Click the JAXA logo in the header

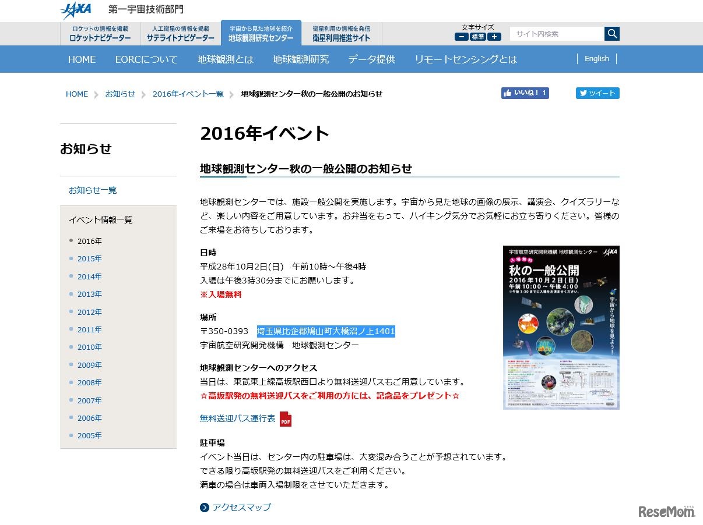coord(76,10)
